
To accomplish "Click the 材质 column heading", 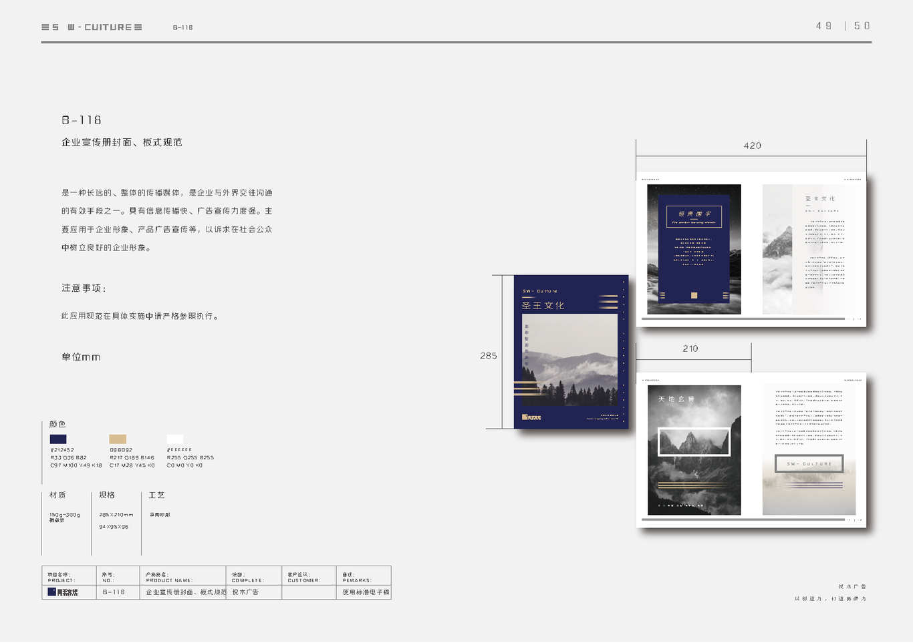I will [x=57, y=495].
